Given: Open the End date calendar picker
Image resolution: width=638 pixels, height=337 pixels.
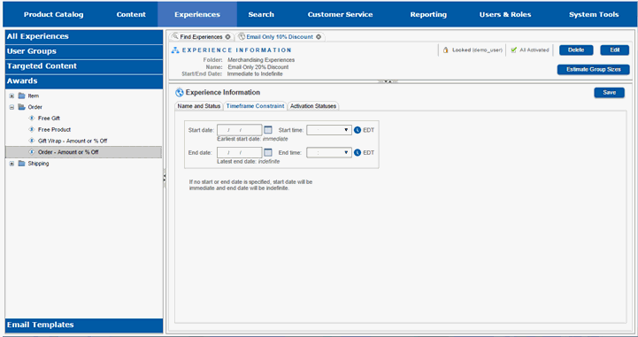Looking at the screenshot, I should pos(268,152).
